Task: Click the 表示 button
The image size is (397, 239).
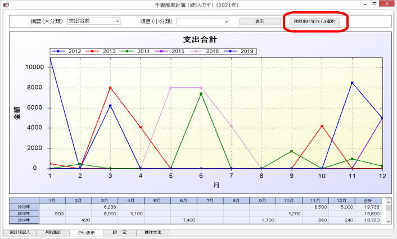Action: tap(259, 21)
